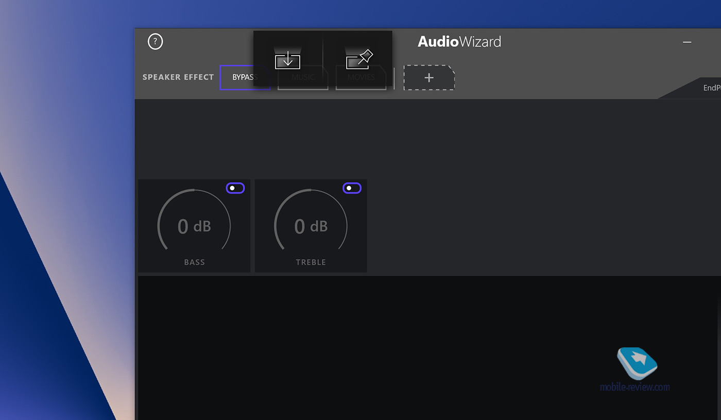Toggle the BASS switch

(235, 188)
